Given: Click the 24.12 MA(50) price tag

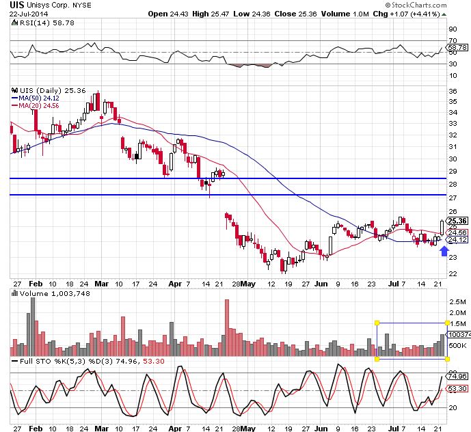Looking at the screenshot, I should coord(458,239).
